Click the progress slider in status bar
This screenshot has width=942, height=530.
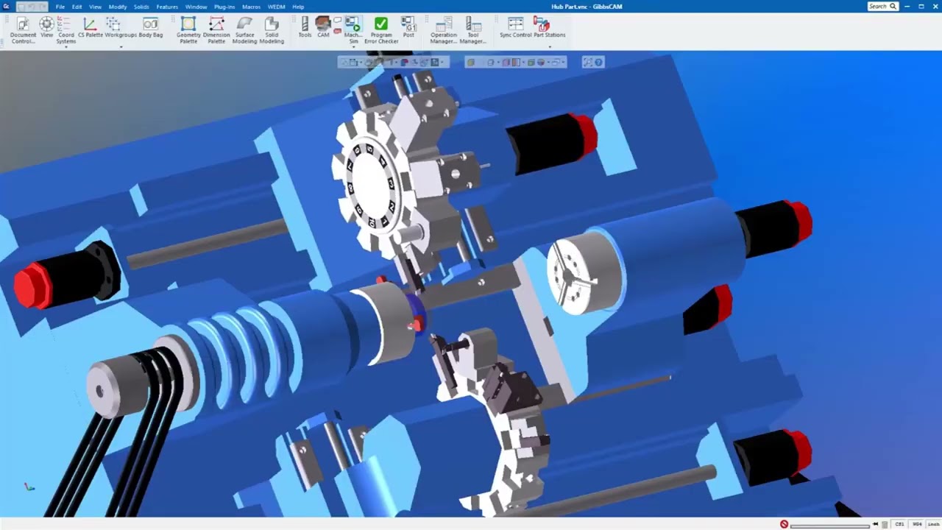(830, 525)
